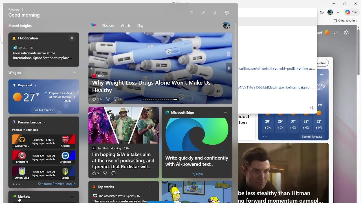Open Top stories card more options

click(x=152, y=187)
